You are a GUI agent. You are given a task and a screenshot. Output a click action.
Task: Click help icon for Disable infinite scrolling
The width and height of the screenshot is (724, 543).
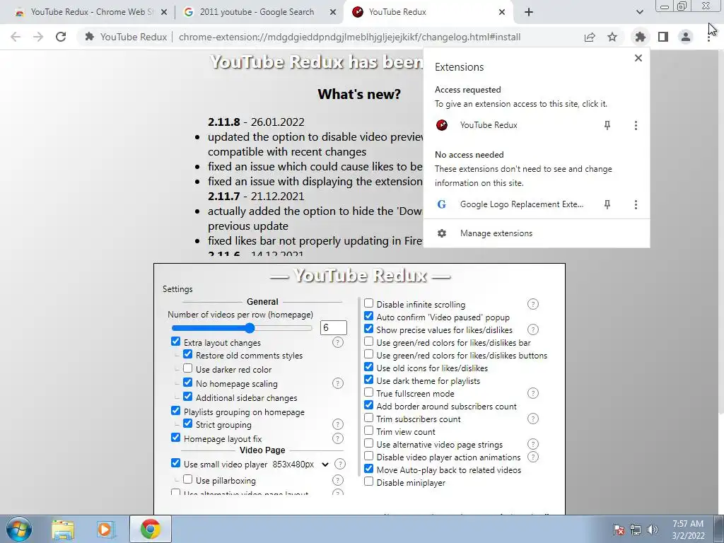[x=533, y=304]
